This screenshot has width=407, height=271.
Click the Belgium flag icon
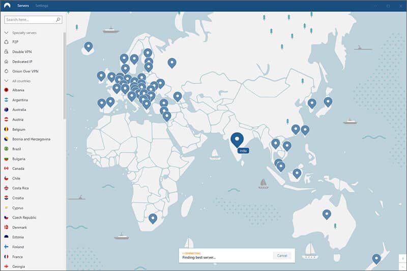click(x=7, y=129)
